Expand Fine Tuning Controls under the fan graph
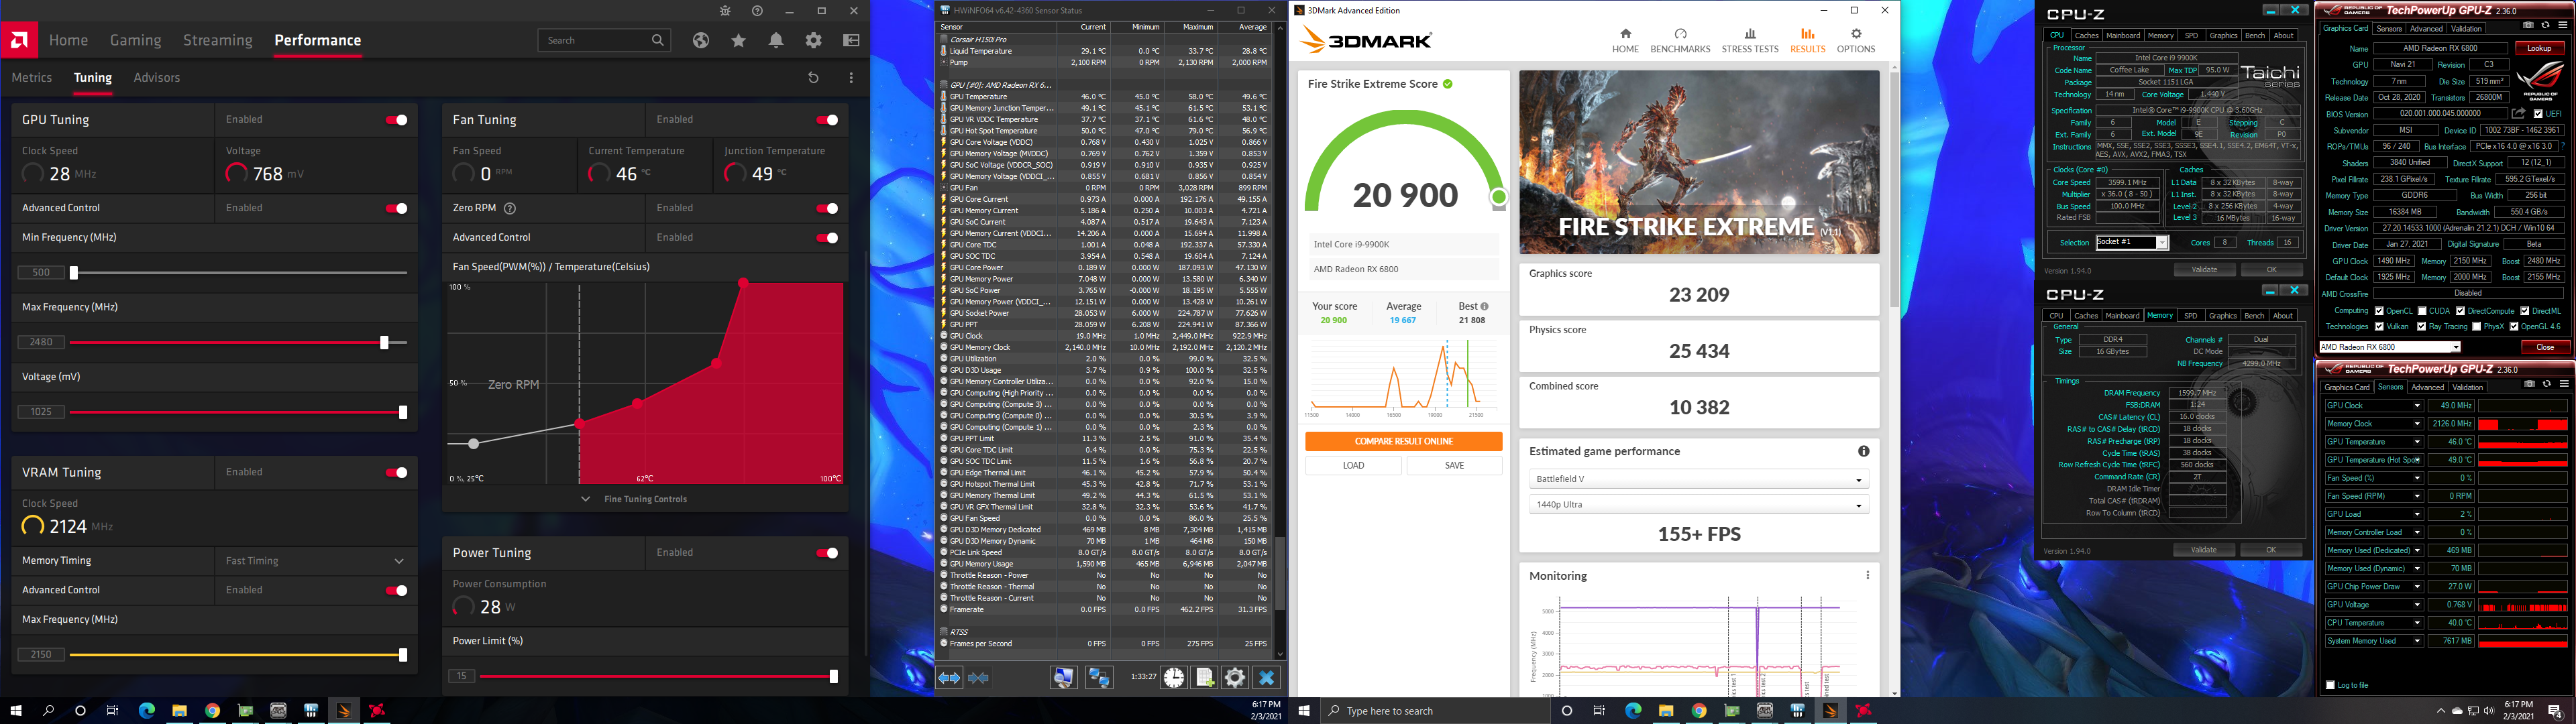The image size is (2576, 724). click(634, 499)
